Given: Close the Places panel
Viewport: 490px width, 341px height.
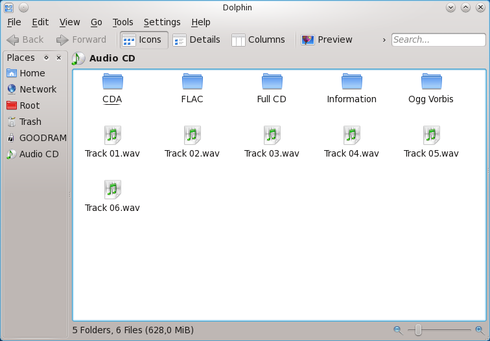Looking at the screenshot, I should 59,58.
